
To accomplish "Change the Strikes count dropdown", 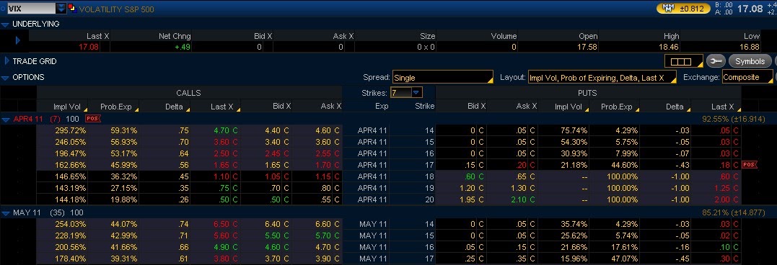I will [x=406, y=92].
